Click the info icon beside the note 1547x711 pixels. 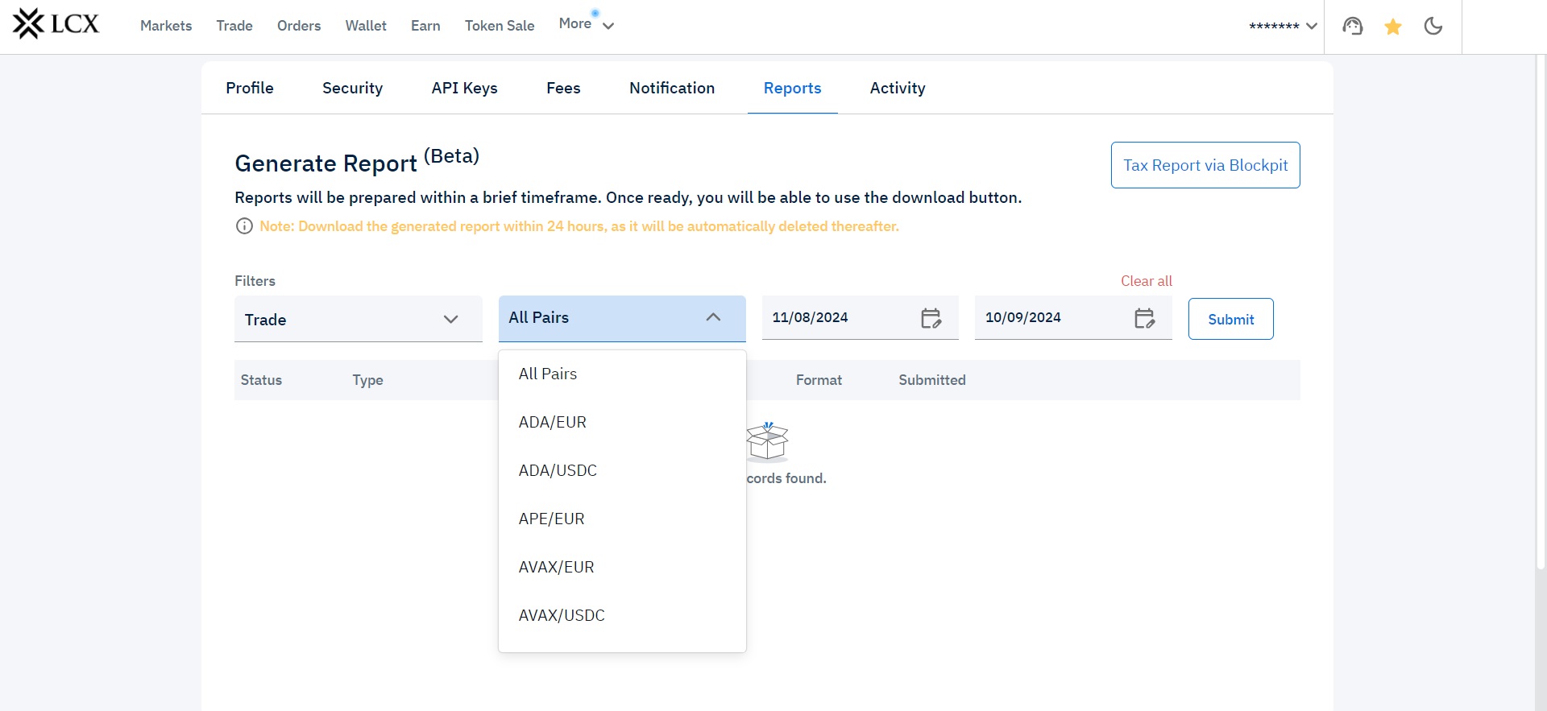click(244, 226)
